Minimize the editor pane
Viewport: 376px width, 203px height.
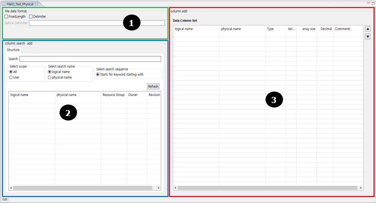tap(367, 3)
